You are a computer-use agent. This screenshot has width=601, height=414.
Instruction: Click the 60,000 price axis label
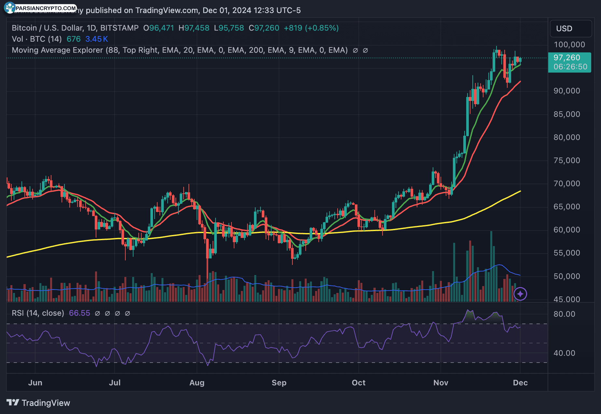pos(567,230)
